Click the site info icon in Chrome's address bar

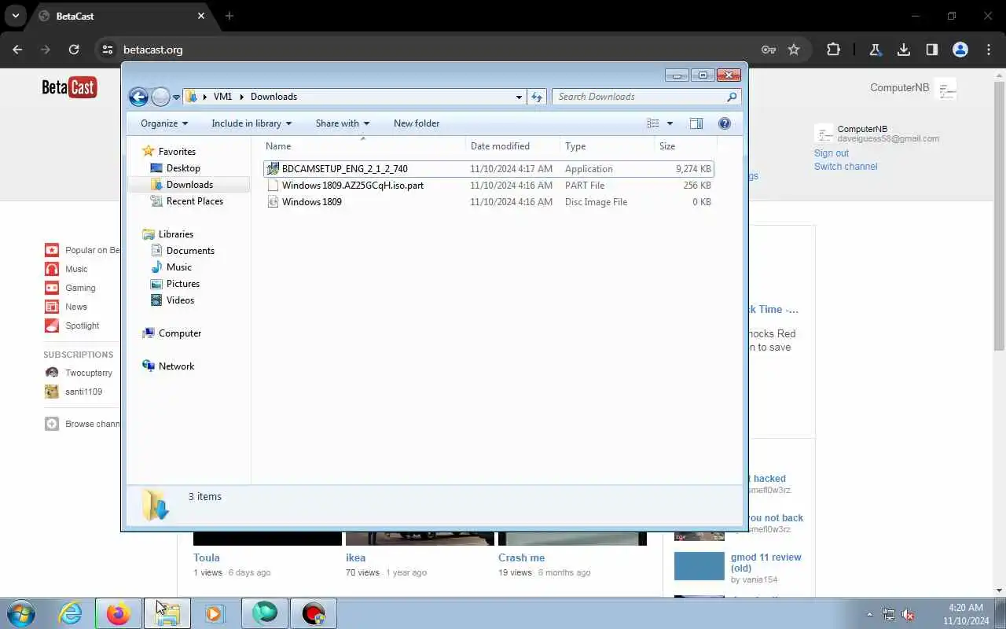pyautogui.click(x=108, y=50)
